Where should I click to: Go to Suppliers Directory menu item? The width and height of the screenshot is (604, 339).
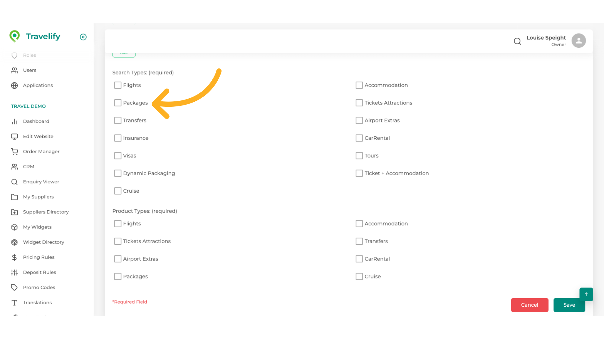(x=46, y=212)
